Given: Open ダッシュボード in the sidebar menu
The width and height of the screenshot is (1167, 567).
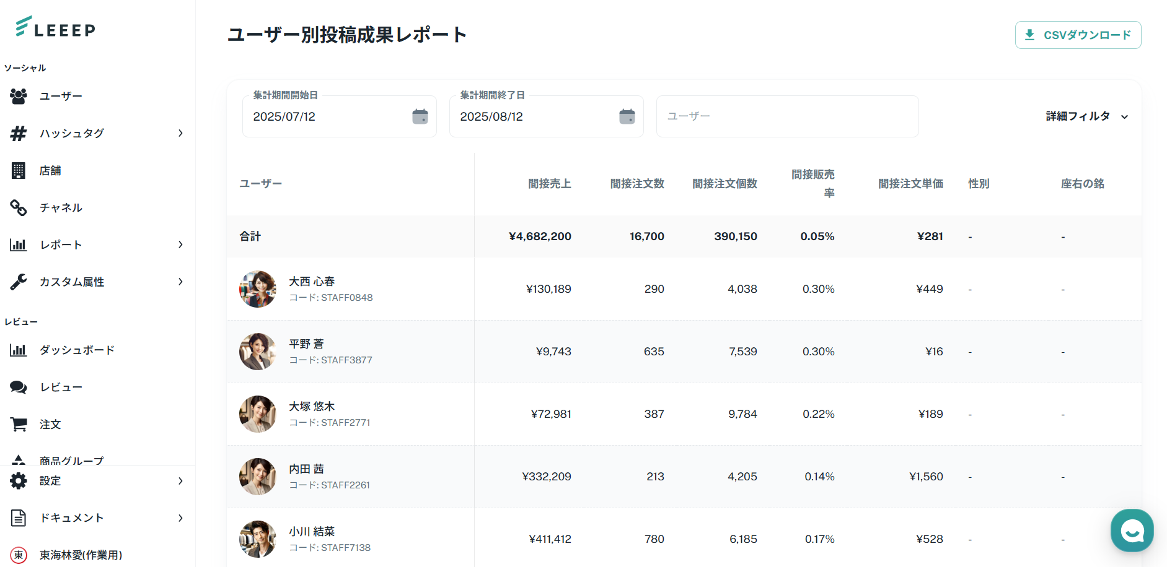Looking at the screenshot, I should tap(77, 350).
